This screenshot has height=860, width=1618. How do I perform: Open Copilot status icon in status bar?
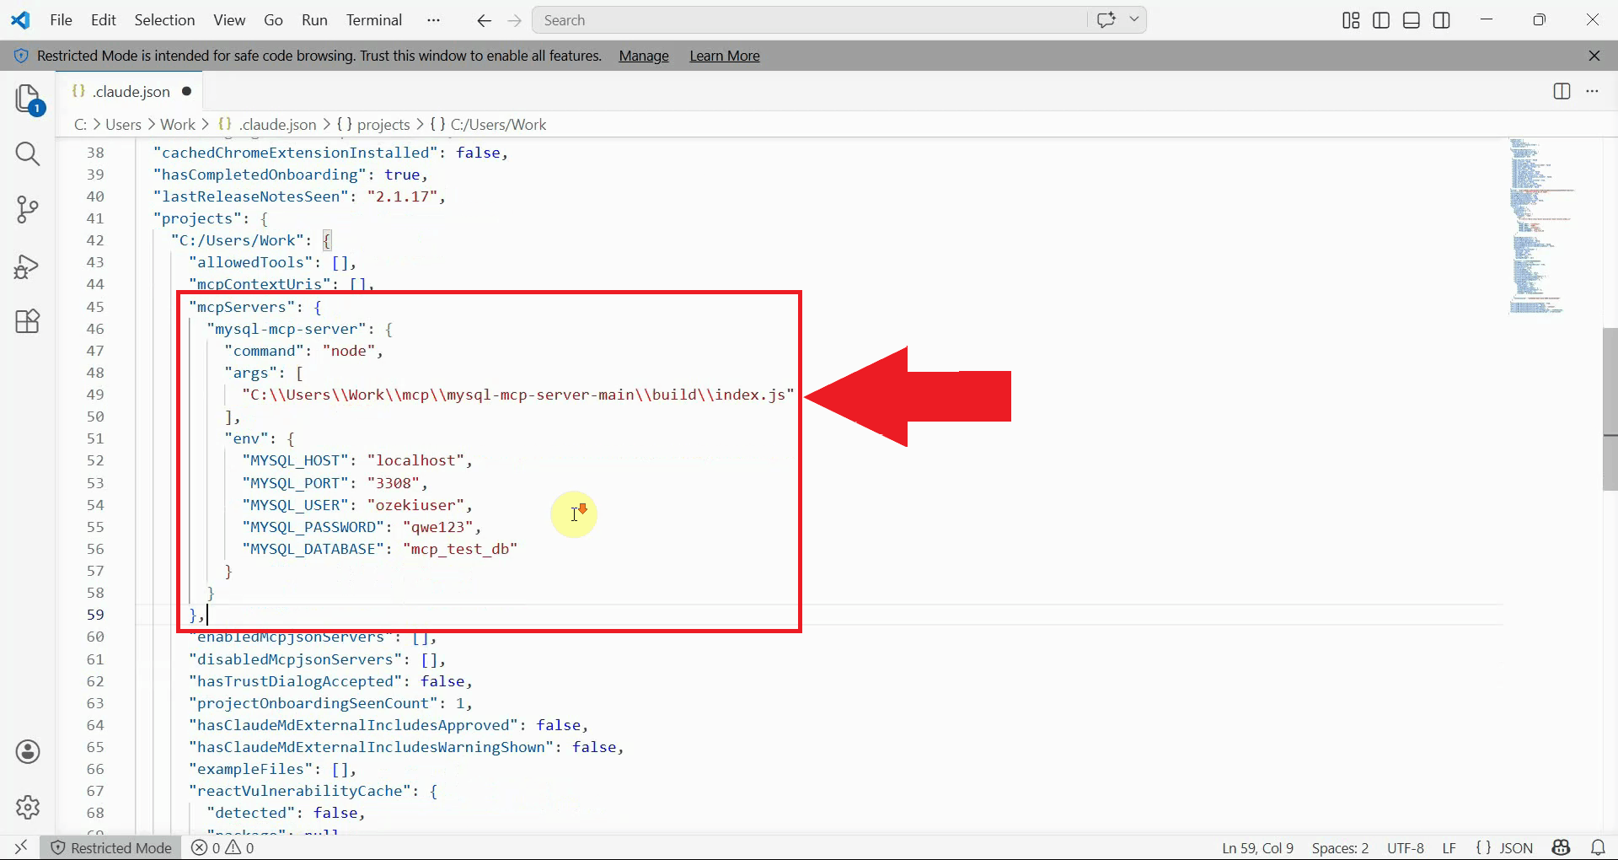coord(1562,847)
